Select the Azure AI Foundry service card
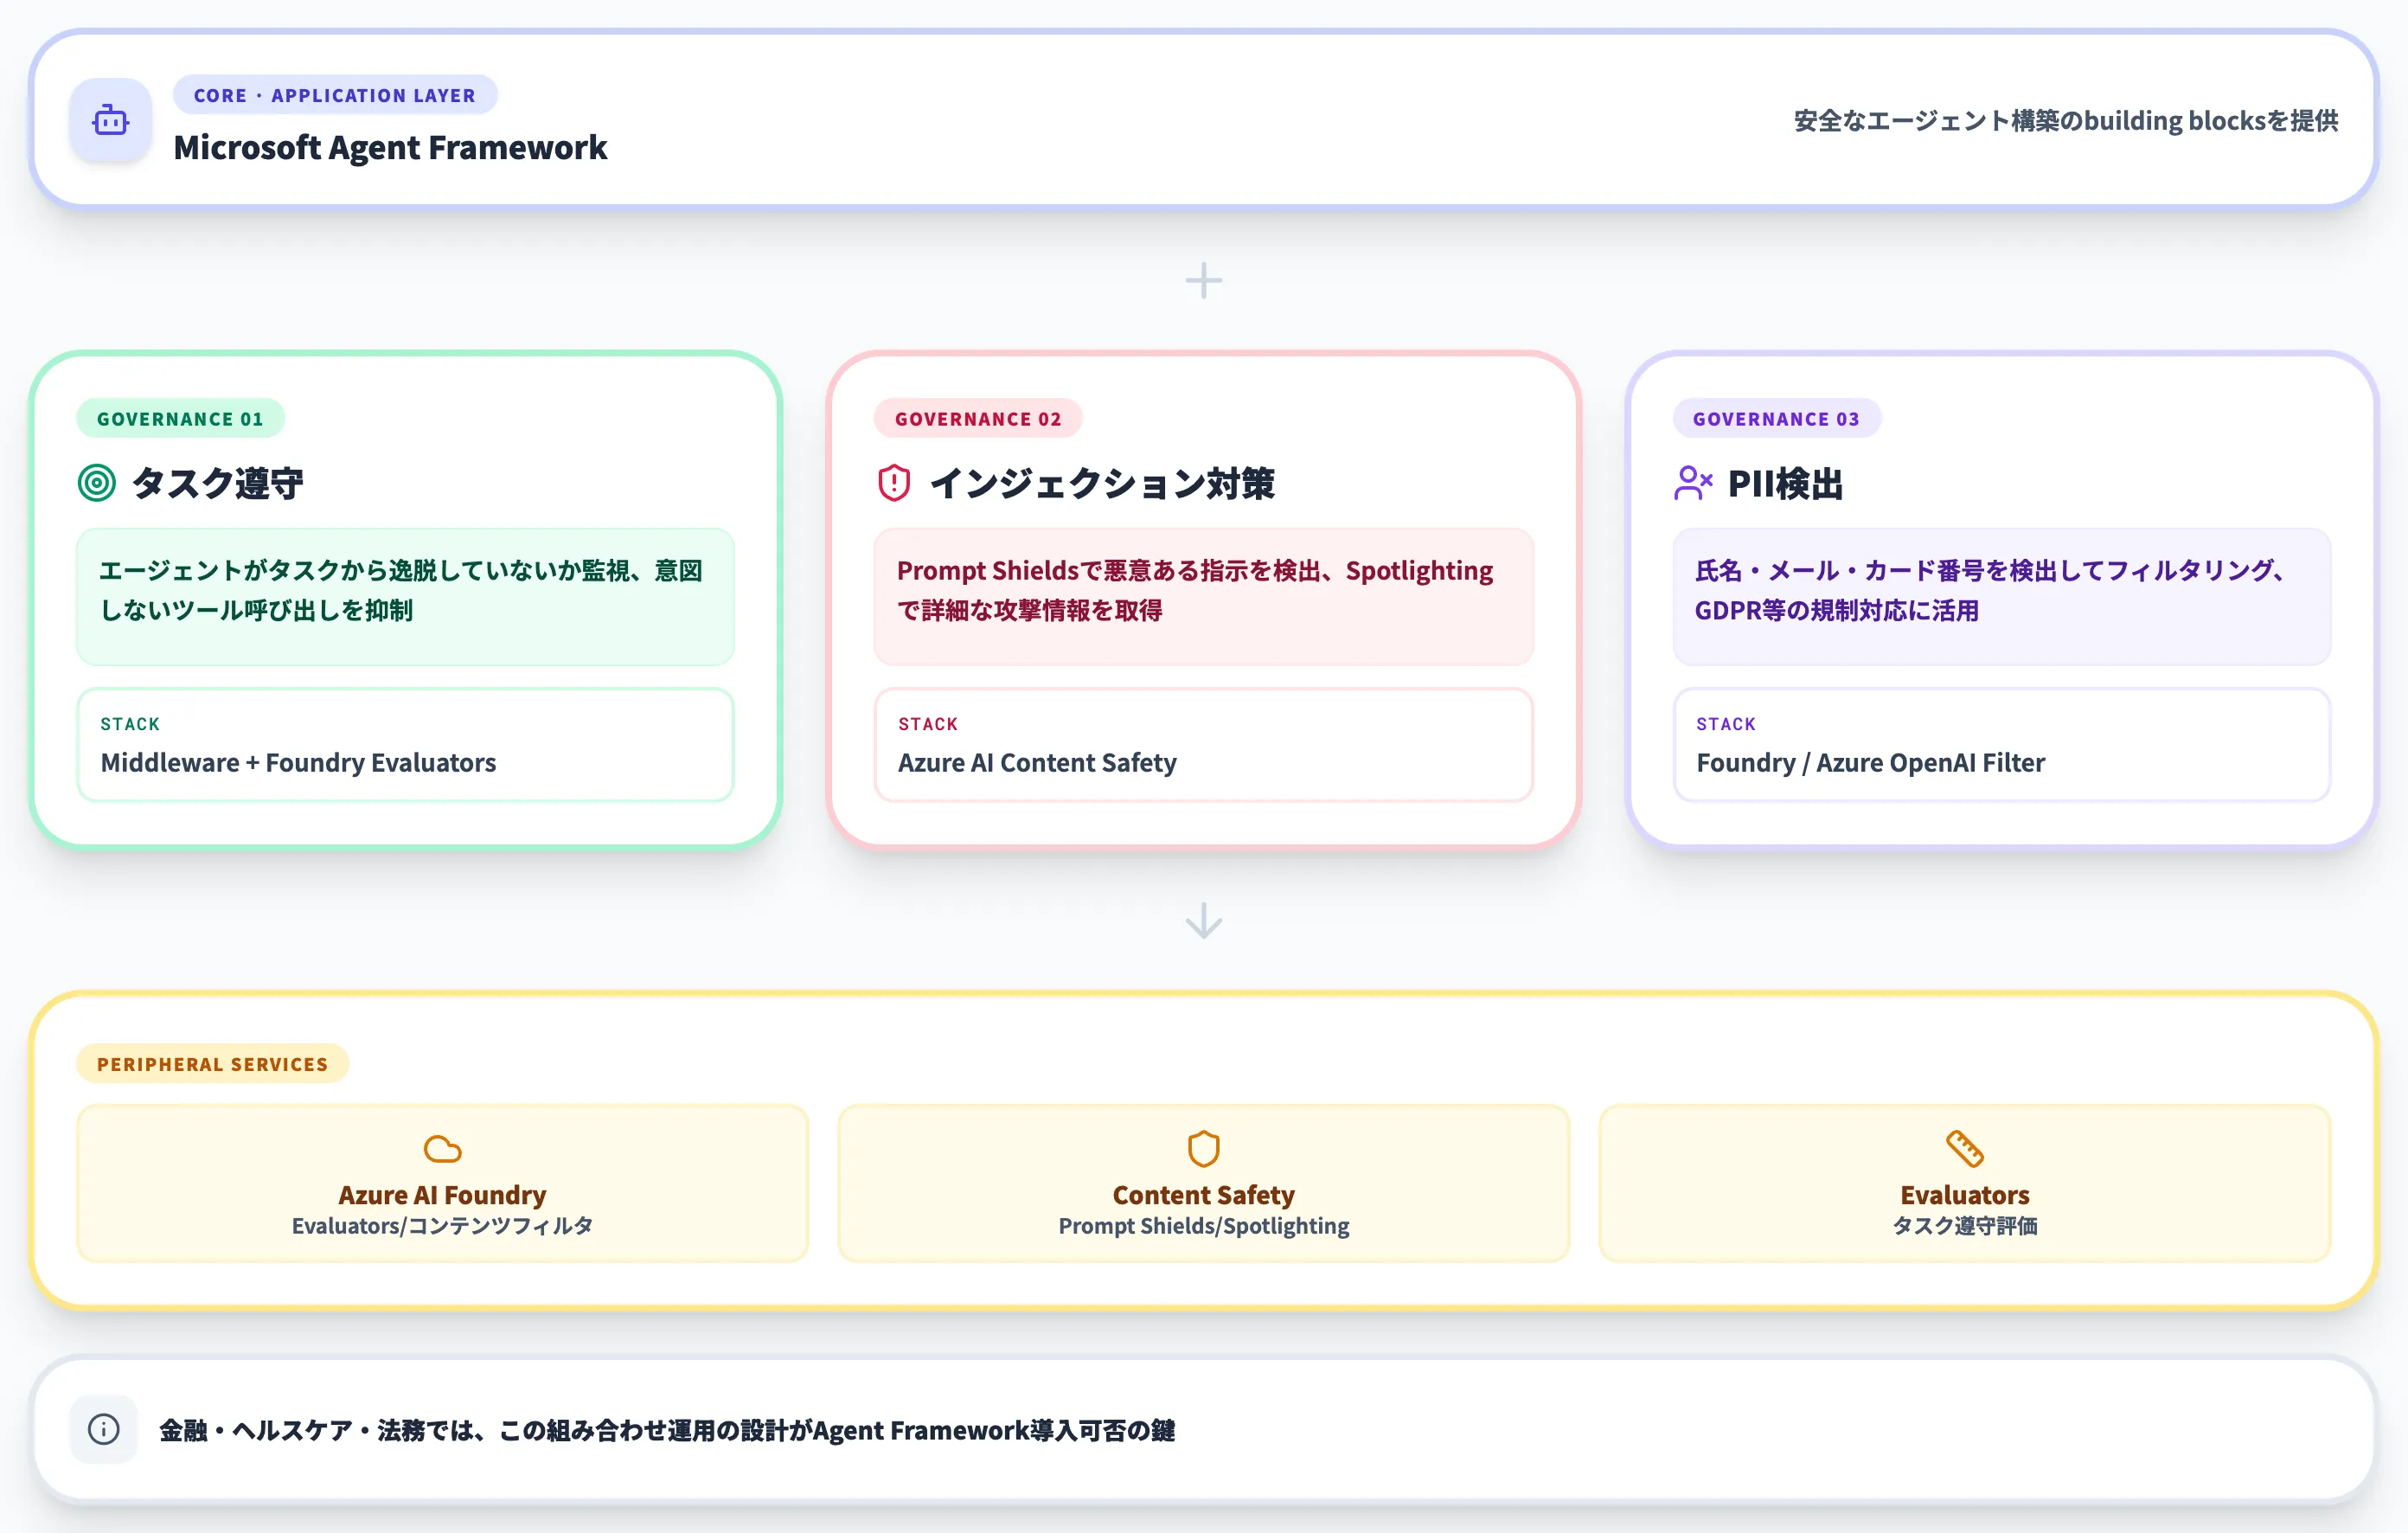This screenshot has width=2408, height=1533. 442,1183
